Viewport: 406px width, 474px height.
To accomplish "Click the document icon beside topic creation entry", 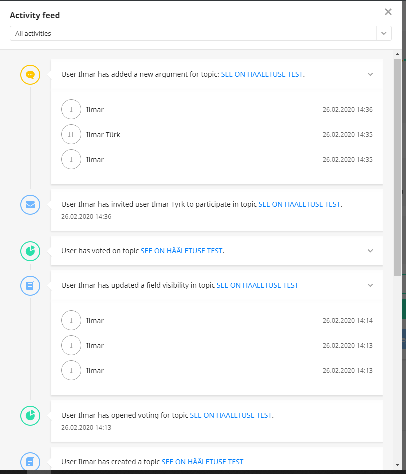I will click(30, 462).
